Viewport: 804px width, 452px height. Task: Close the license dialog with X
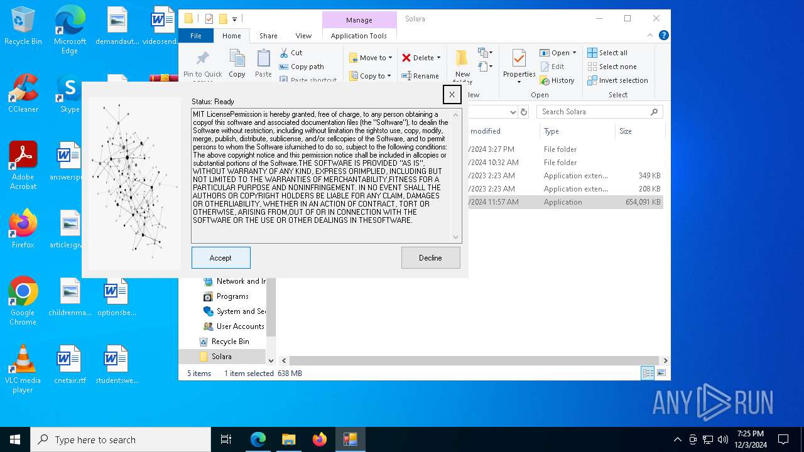pyautogui.click(x=452, y=94)
